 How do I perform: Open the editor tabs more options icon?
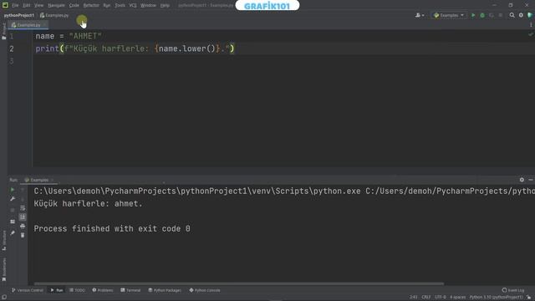click(531, 25)
